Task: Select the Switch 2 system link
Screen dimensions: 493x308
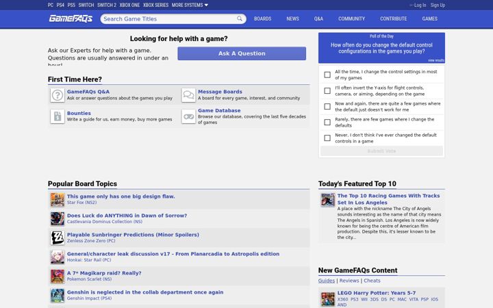Action: [107, 5]
